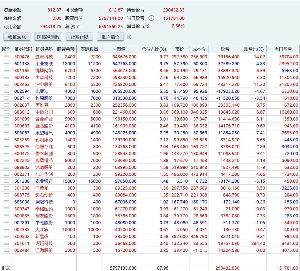Sort by the 证券代码 column header

pos(23,49)
